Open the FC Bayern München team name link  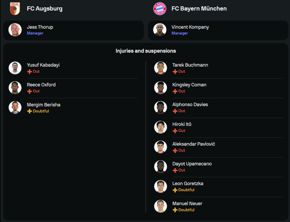(199, 9)
